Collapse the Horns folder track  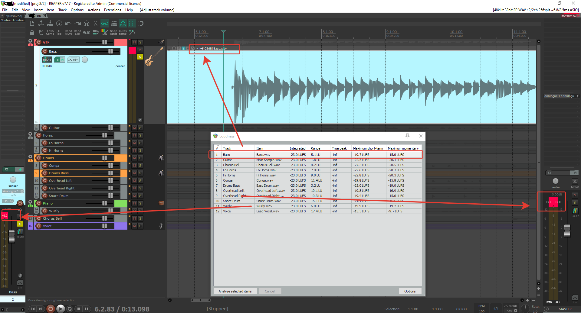coord(30,134)
